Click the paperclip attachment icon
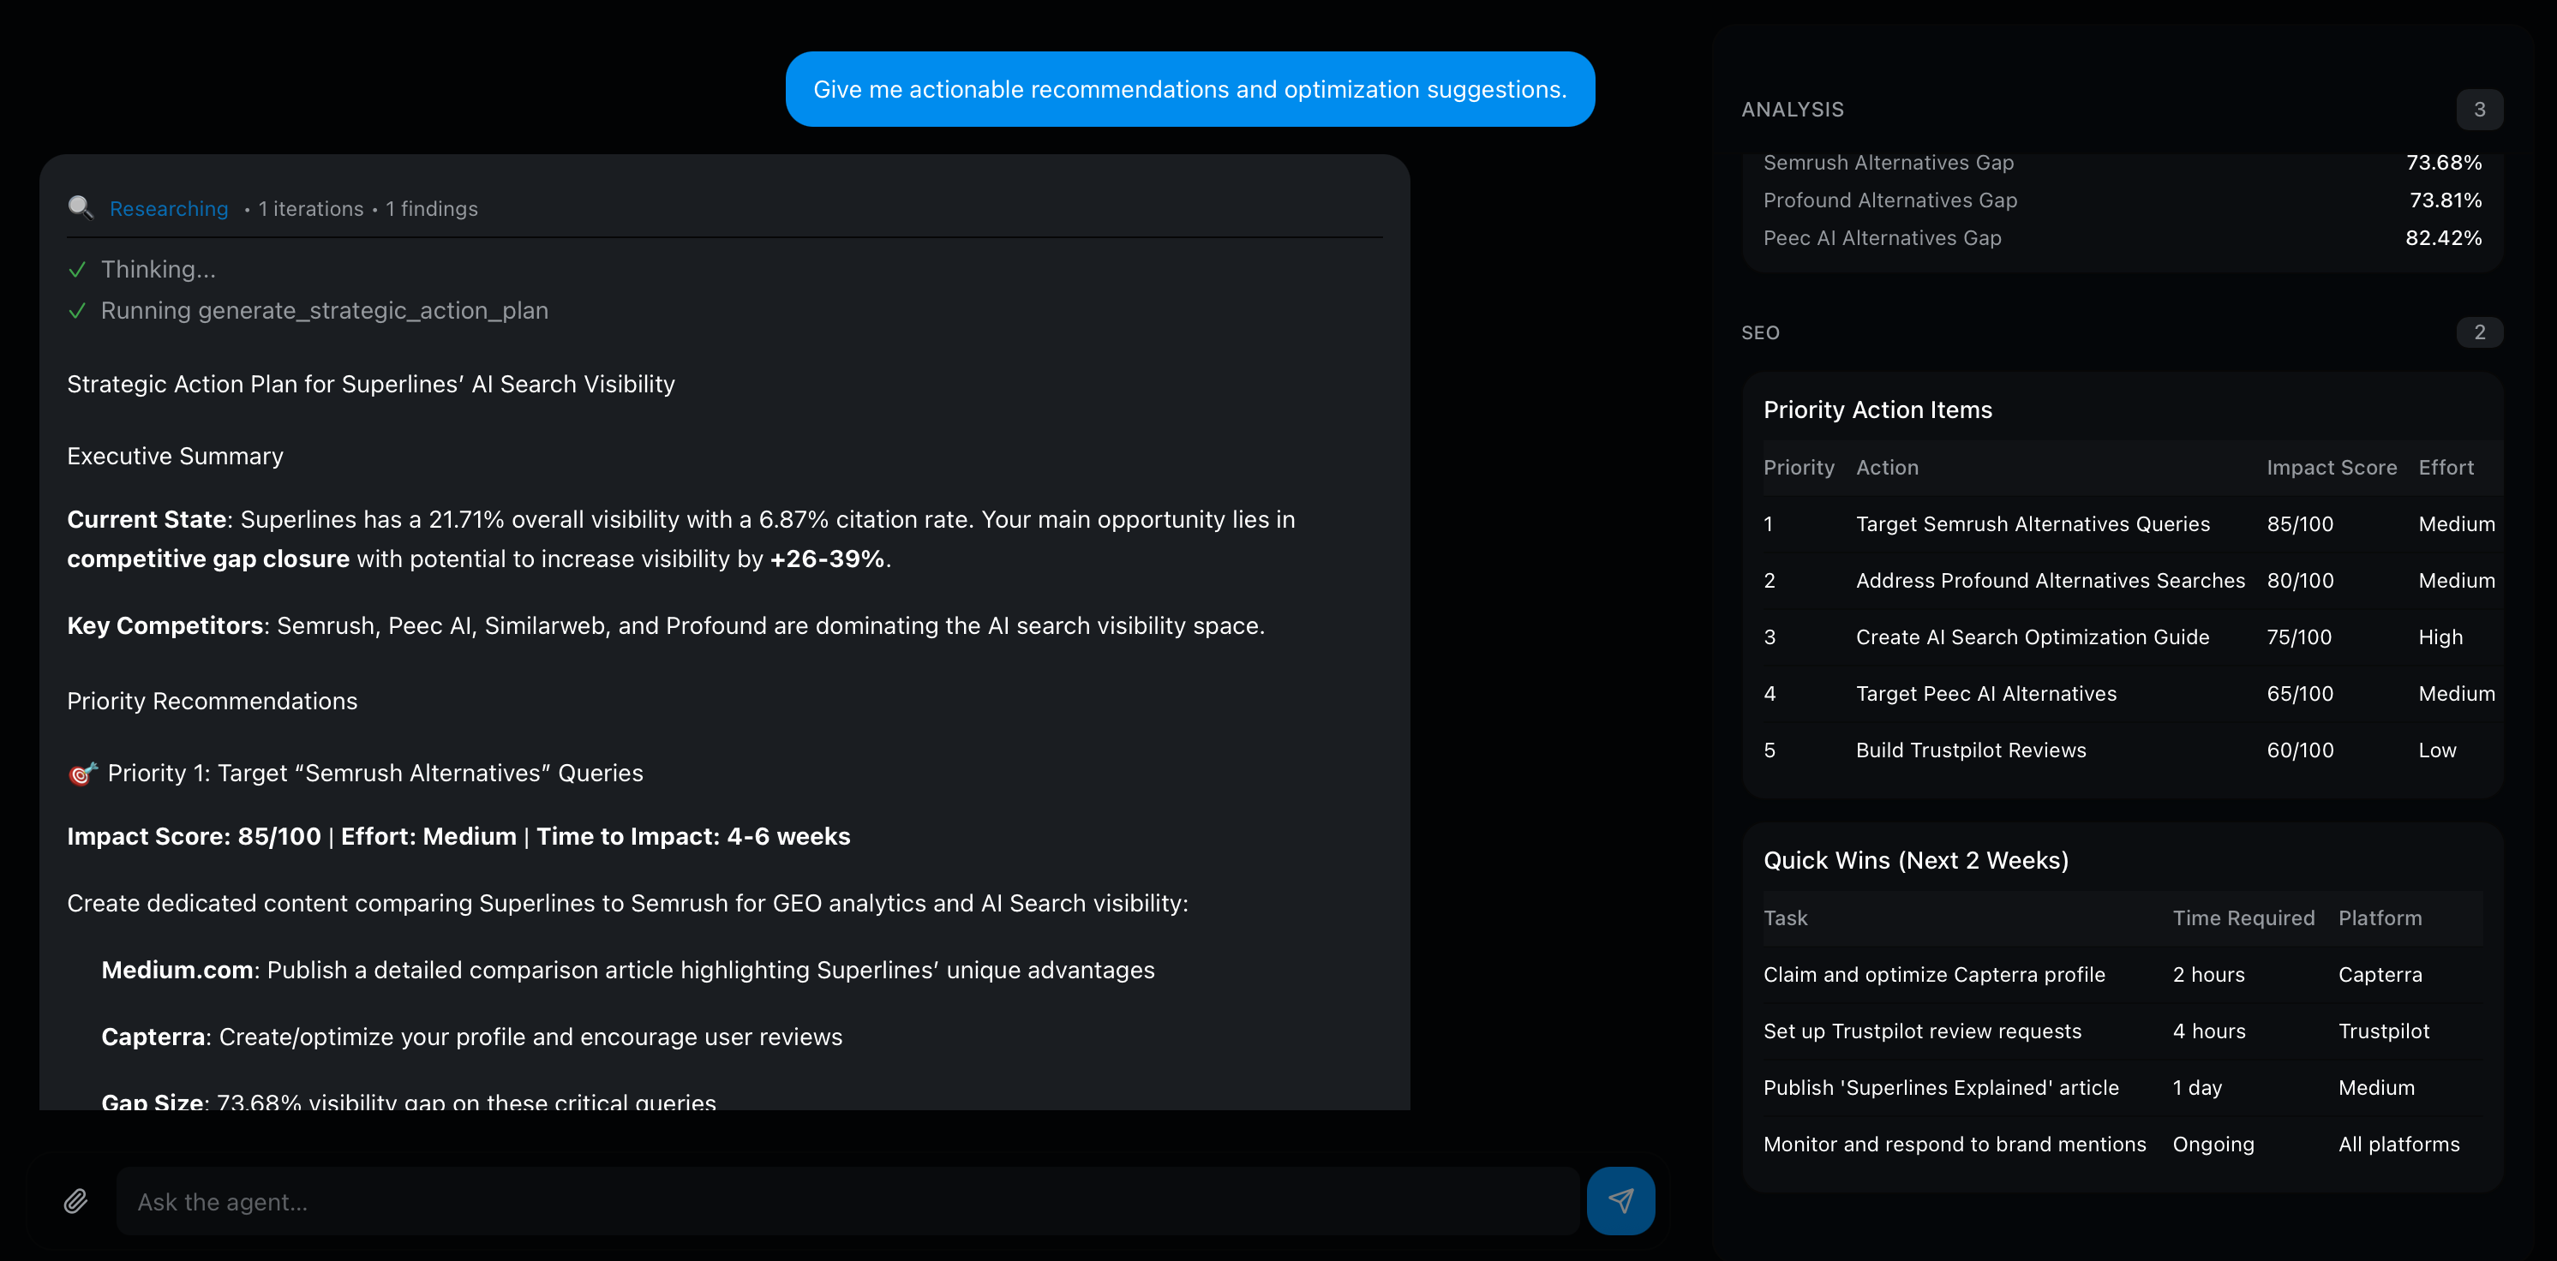Image resolution: width=2557 pixels, height=1261 pixels. [x=75, y=1200]
